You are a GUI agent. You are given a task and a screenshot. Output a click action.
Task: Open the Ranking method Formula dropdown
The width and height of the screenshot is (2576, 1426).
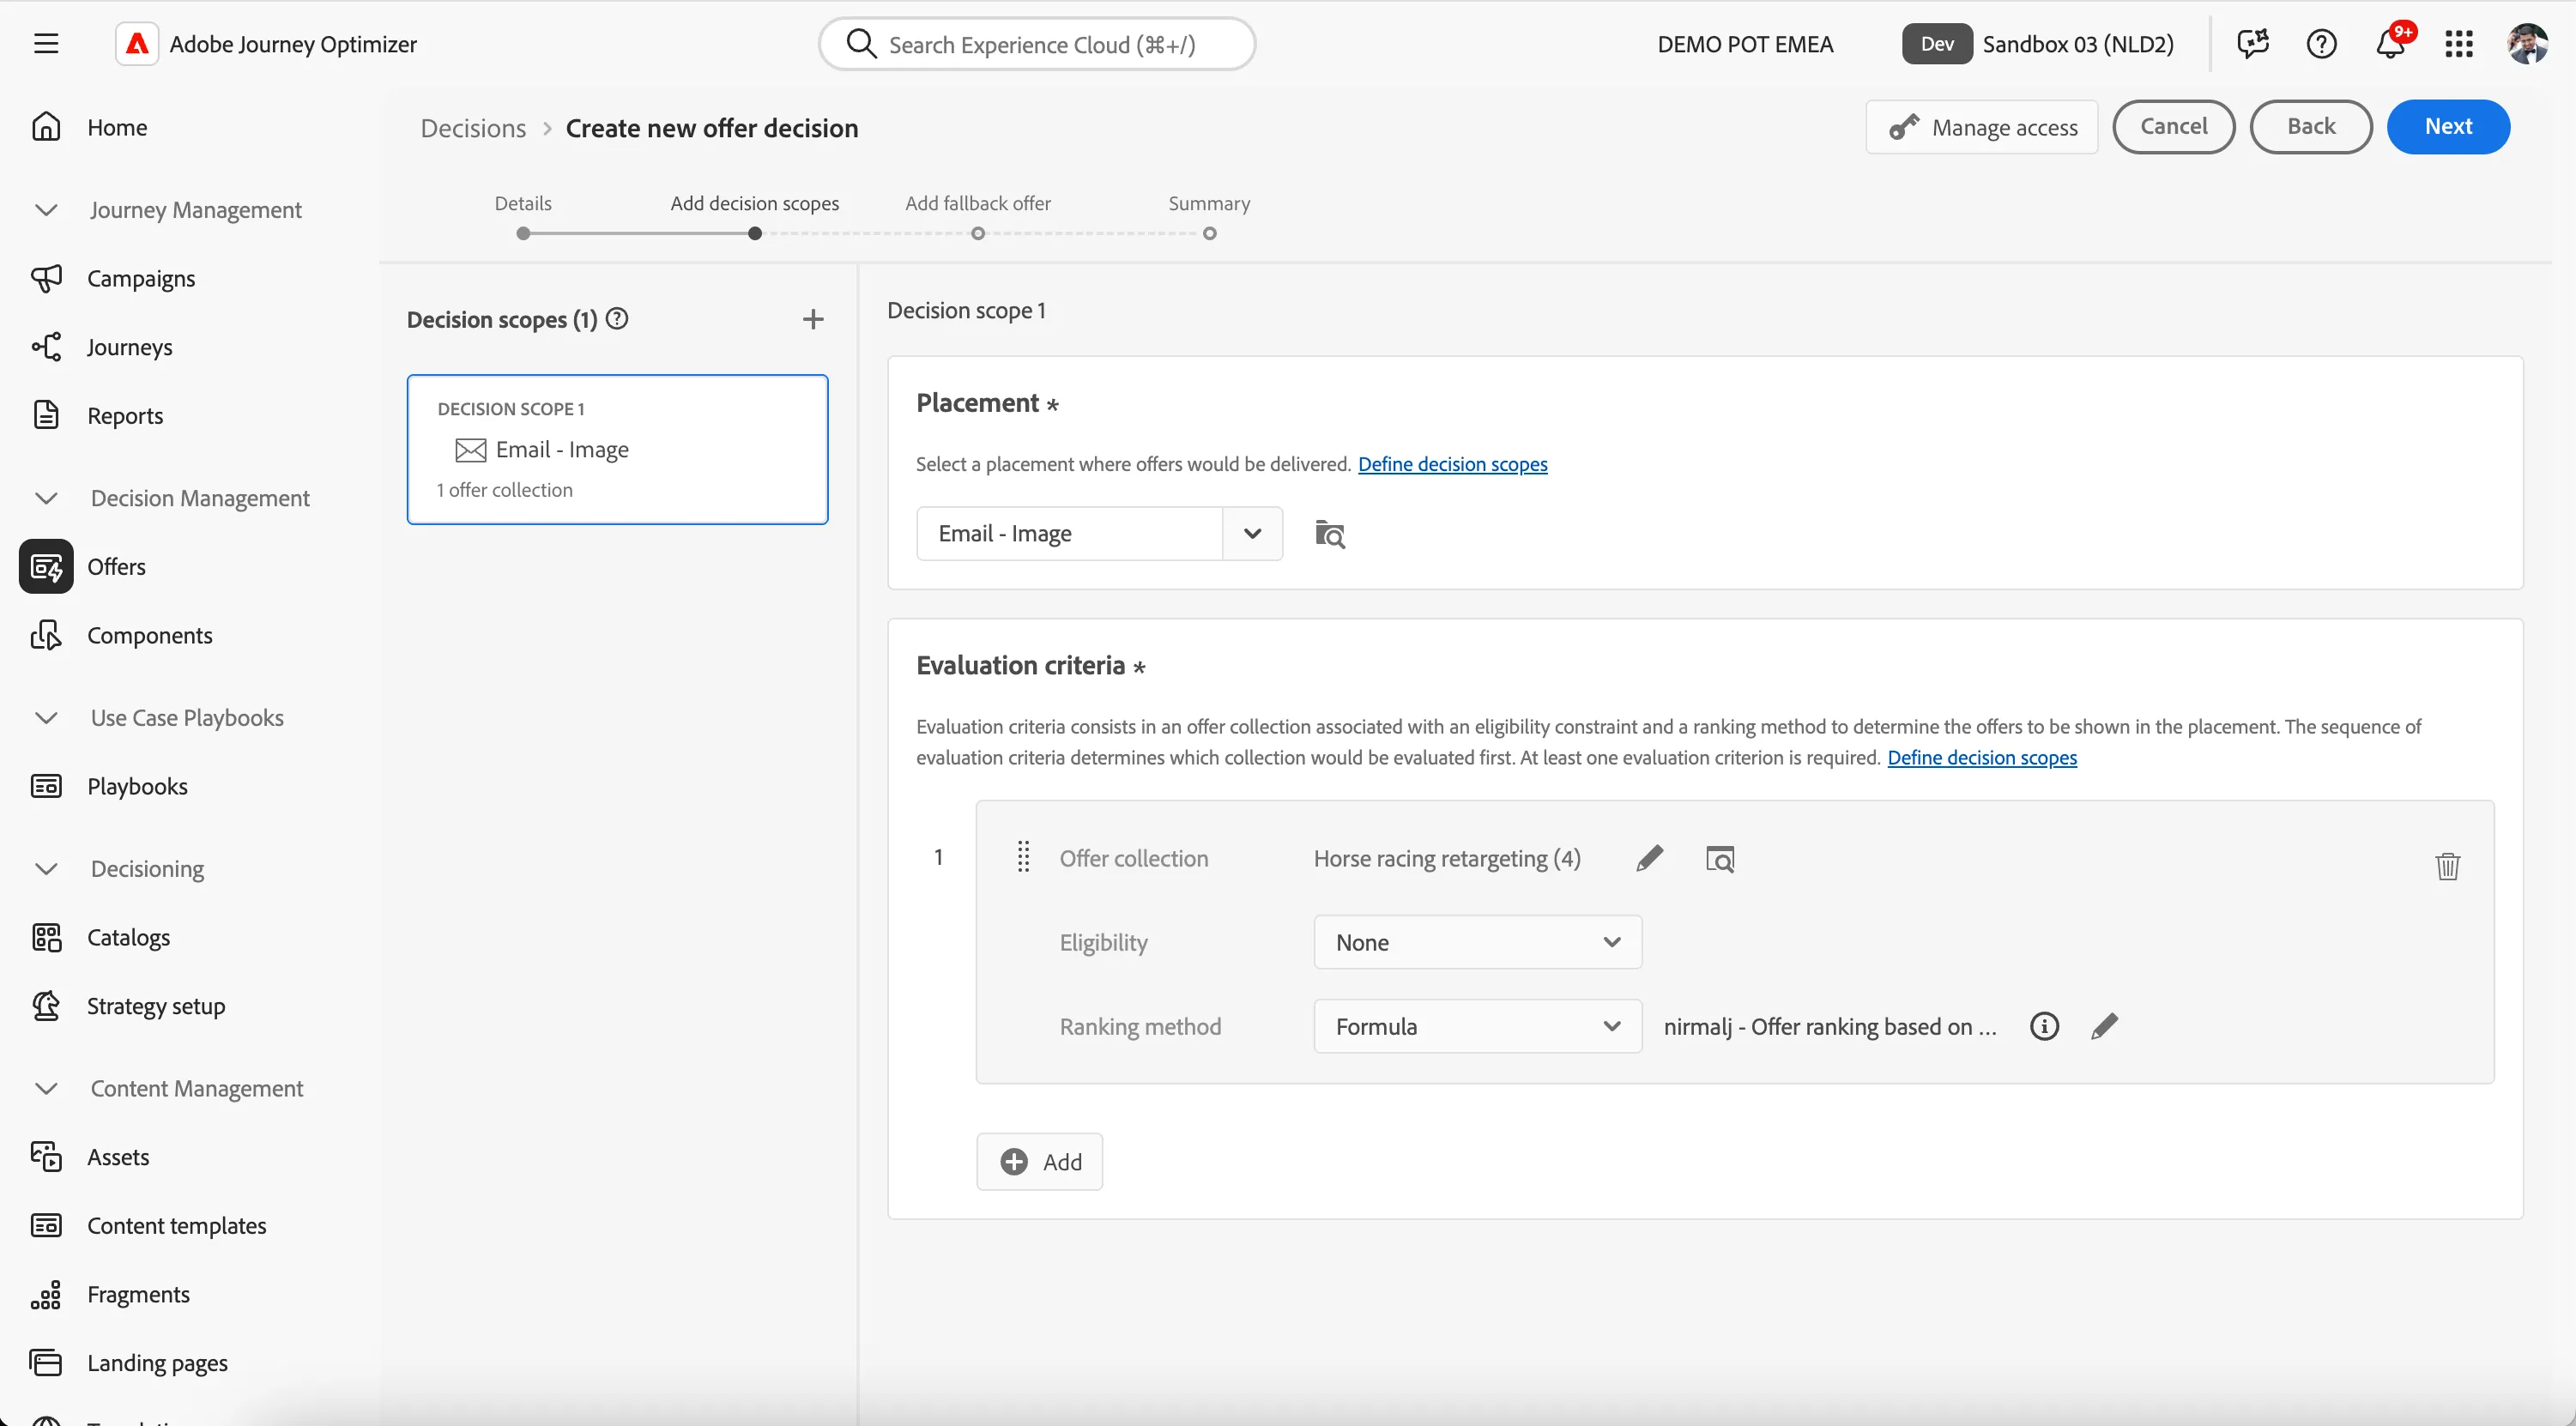click(x=1477, y=1026)
